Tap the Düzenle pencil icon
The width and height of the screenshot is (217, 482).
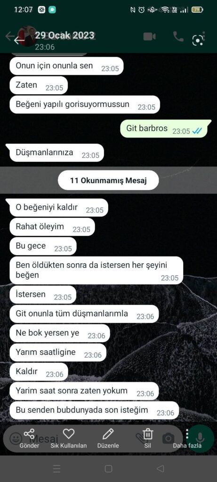[x=108, y=434]
